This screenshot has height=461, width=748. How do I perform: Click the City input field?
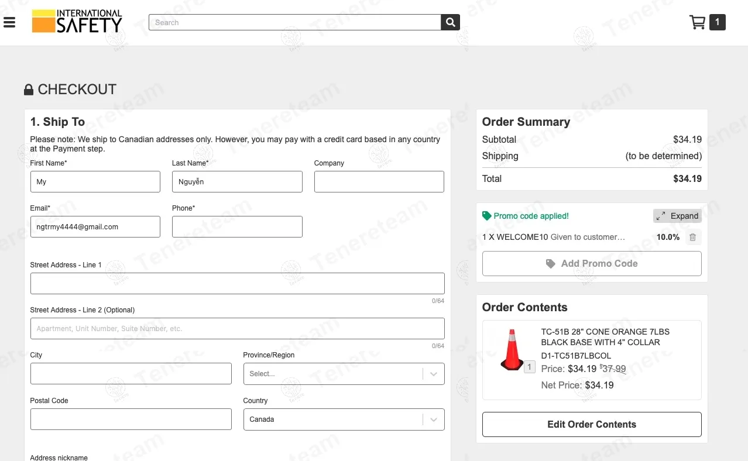tap(131, 374)
